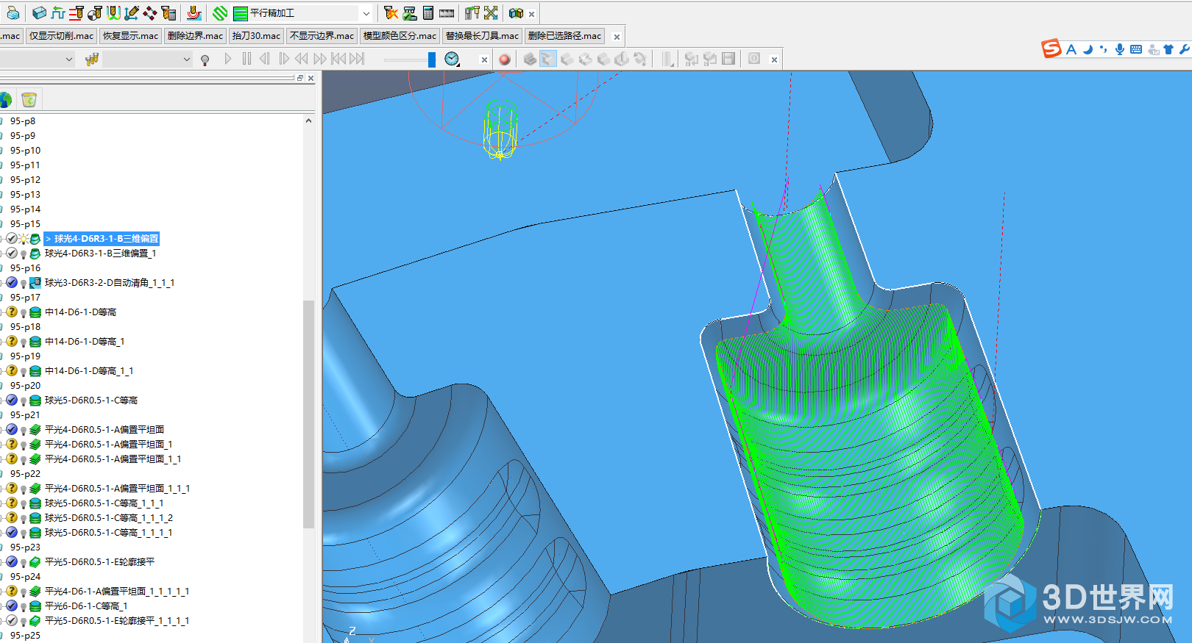Click the explorer tree scroll-up arrow
The image size is (1192, 643).
[x=309, y=121]
